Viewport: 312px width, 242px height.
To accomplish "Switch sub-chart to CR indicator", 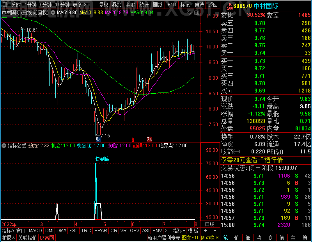I will (x=114, y=231).
